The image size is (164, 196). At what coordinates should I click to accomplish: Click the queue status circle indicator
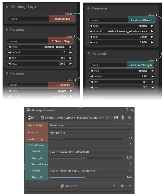point(122,186)
